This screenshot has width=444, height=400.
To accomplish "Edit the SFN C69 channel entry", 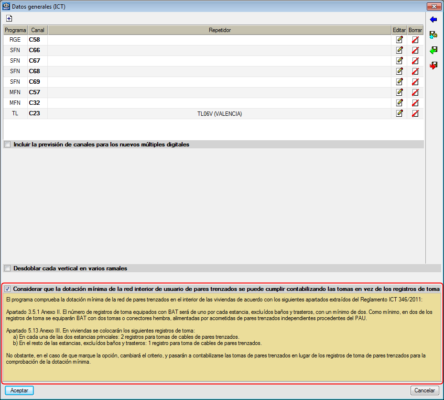I will coord(399,82).
